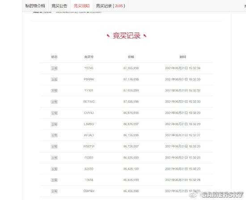Click the 状态 column header

tap(54, 57)
